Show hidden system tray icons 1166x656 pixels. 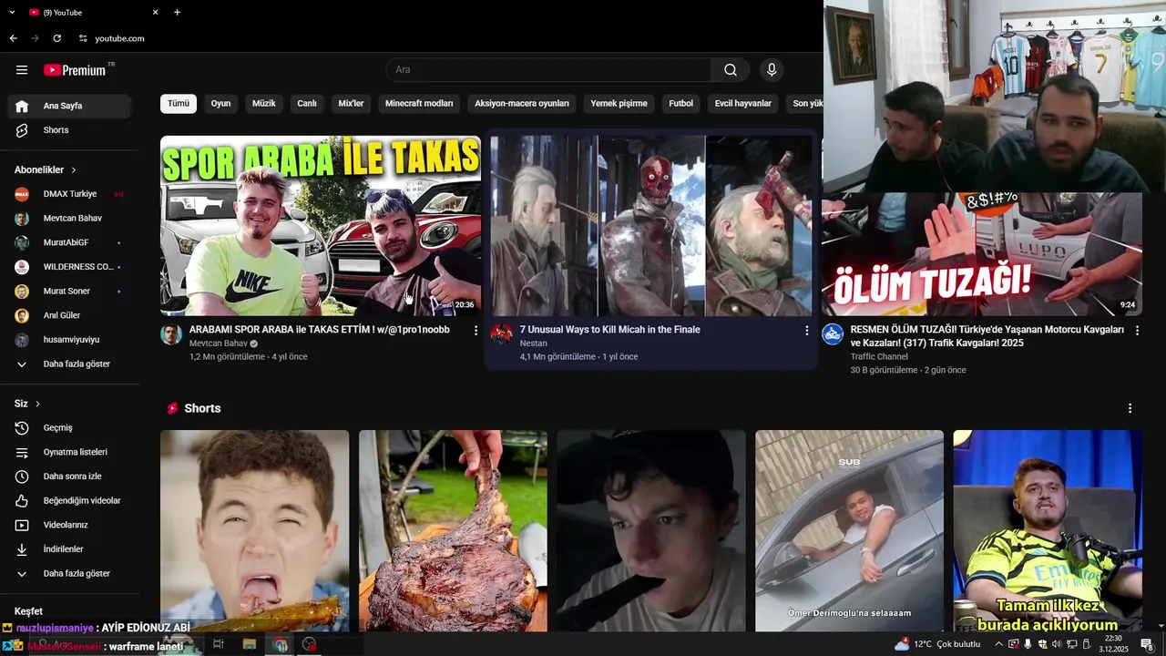pos(998,644)
